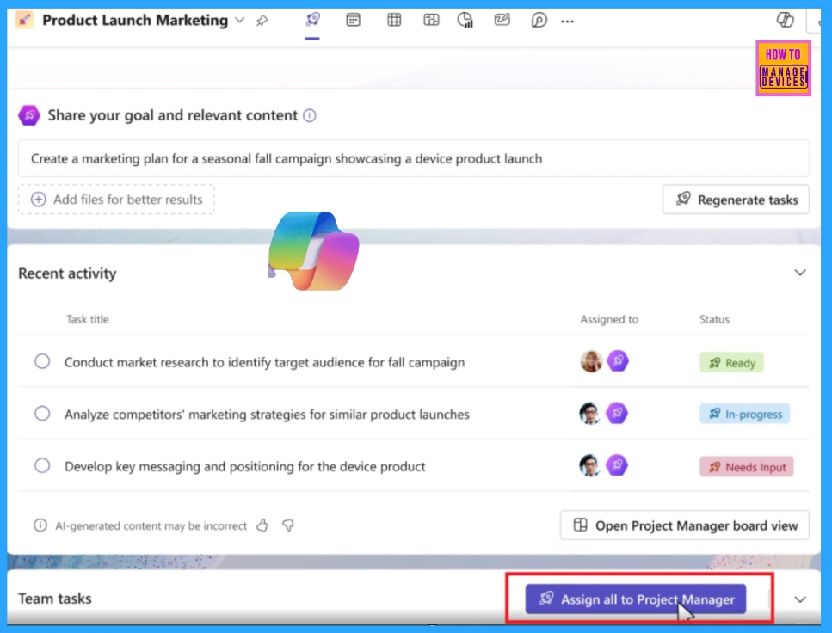Click Project Manager agent on market research row
The width and height of the screenshot is (832, 633).
(x=618, y=361)
